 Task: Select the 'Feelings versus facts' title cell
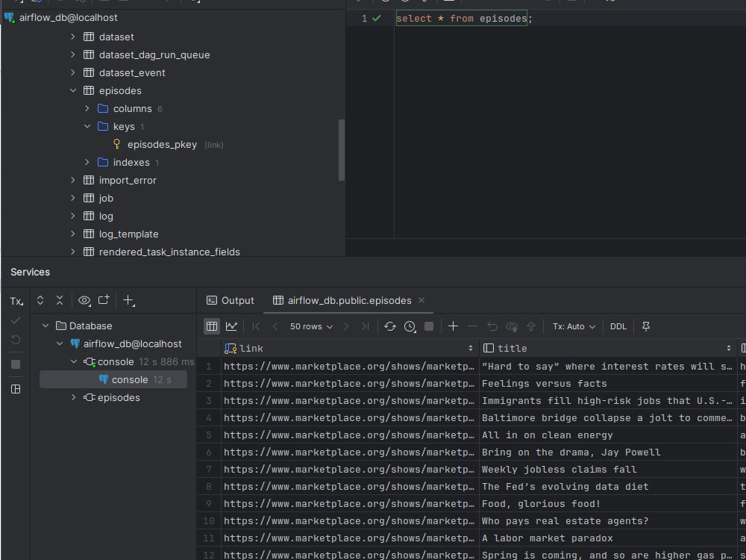[x=607, y=383]
